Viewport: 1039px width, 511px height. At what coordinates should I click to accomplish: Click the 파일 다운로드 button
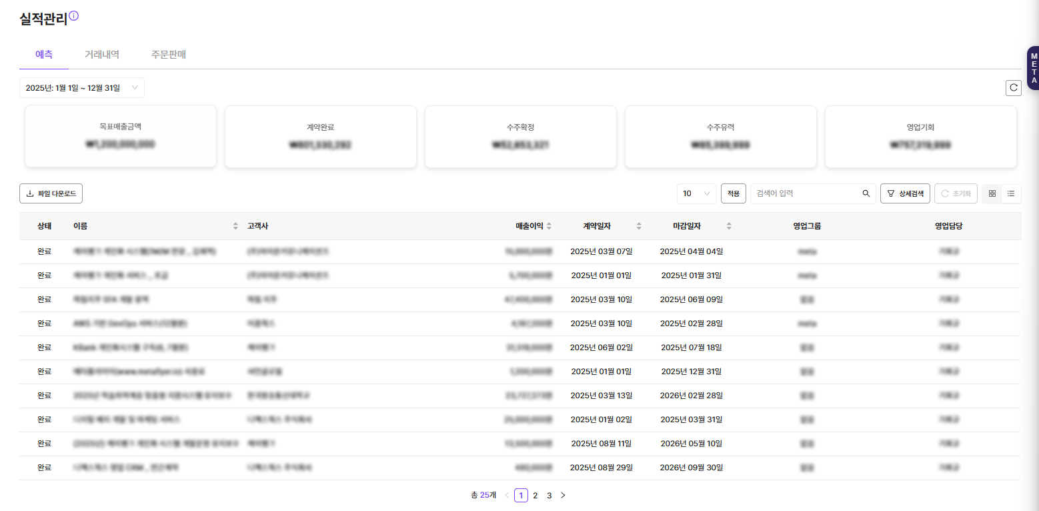(51, 193)
